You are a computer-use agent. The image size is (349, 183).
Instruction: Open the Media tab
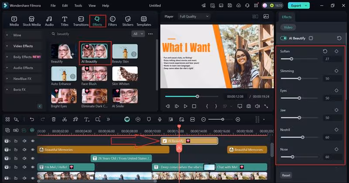pyautogui.click(x=14, y=21)
